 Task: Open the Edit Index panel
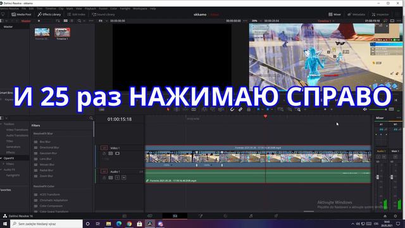(77, 15)
